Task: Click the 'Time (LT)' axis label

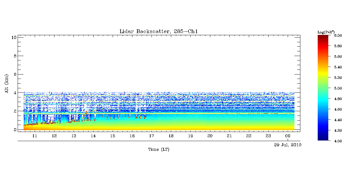Action: pyautogui.click(x=159, y=150)
